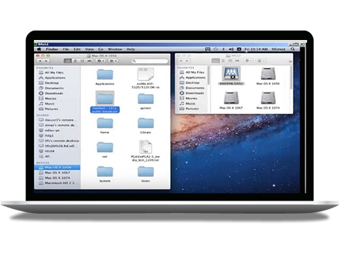339x272 pixels.
Task: Click the right Finder window's scrollbar
Action: tap(291, 78)
